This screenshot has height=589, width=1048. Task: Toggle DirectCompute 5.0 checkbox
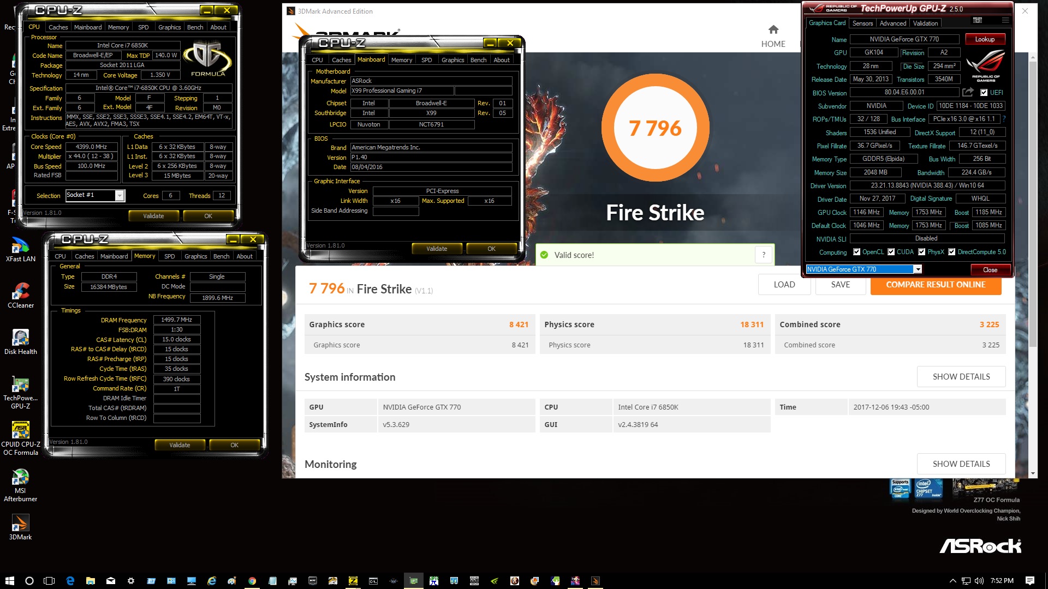coord(951,252)
